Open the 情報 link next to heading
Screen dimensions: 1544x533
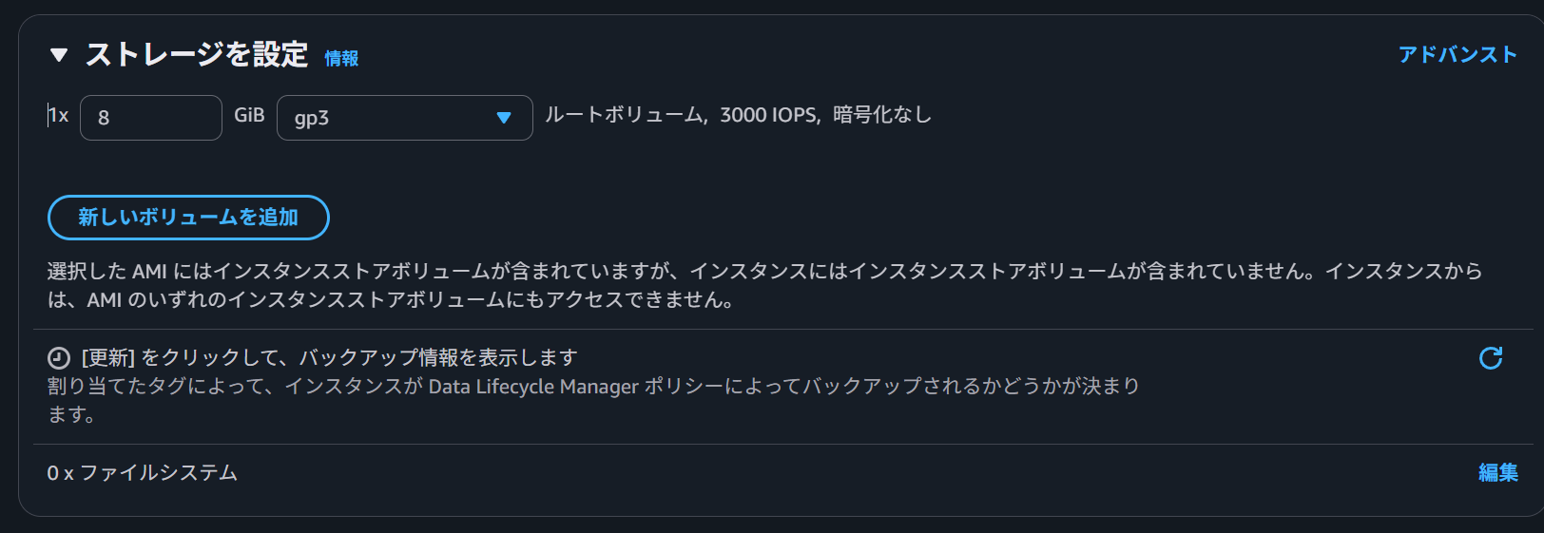click(x=341, y=59)
